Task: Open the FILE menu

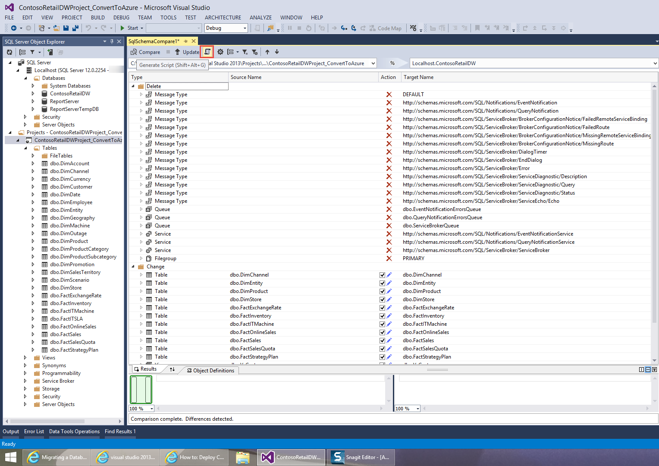Action: pos(9,18)
